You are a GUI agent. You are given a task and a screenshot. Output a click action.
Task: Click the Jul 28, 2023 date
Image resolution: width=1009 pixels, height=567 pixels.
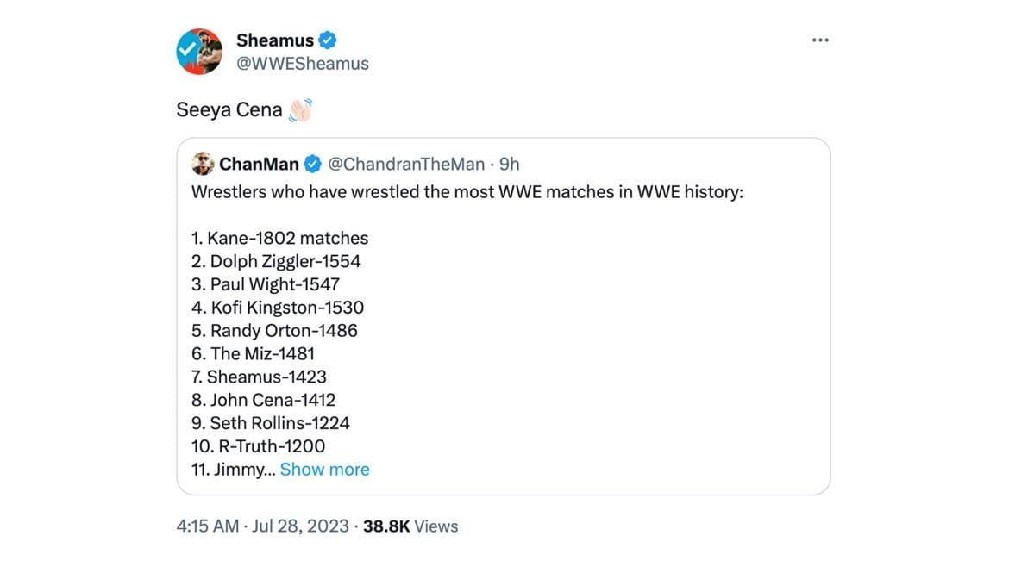pos(302,526)
